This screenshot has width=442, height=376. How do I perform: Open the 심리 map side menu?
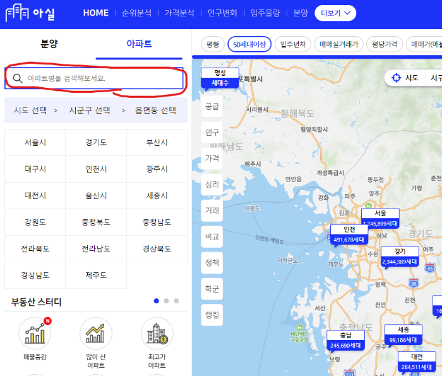point(212,185)
